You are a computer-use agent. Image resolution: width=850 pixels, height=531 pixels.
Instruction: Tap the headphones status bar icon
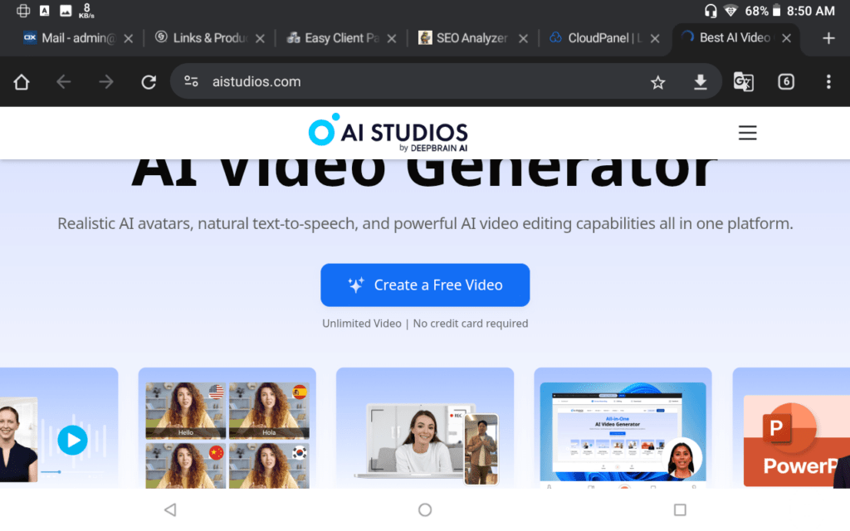point(711,11)
